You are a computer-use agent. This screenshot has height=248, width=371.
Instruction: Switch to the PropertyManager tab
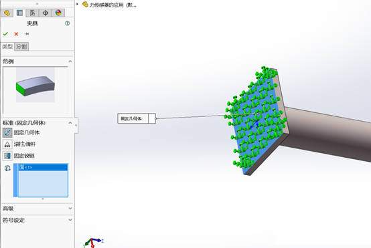tap(19, 13)
